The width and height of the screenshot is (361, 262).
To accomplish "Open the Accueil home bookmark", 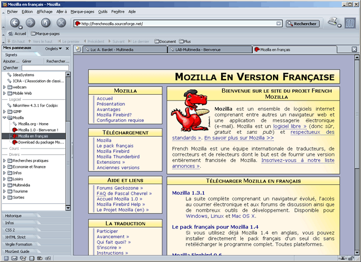I will click(17, 34).
